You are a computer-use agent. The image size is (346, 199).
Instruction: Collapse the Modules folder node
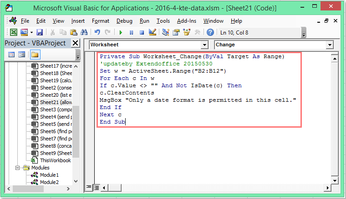19,168
